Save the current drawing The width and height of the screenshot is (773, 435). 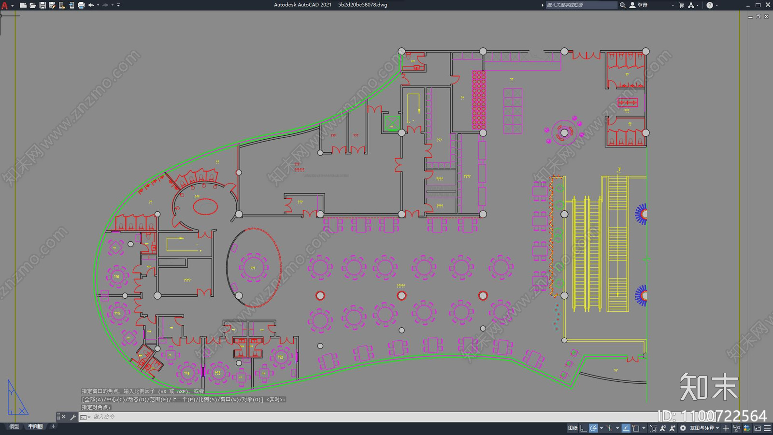click(43, 5)
